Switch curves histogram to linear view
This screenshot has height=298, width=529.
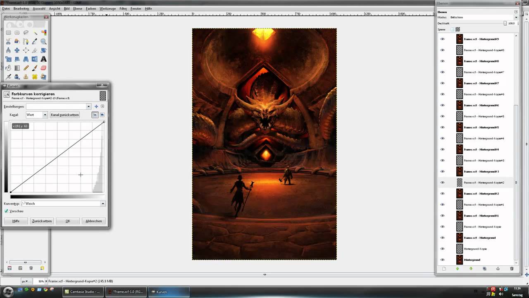click(x=95, y=115)
